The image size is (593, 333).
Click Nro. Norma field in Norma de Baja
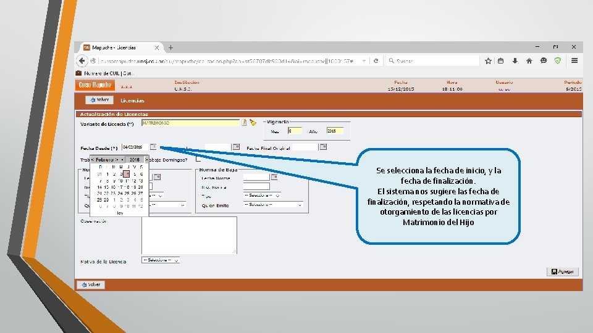pos(256,186)
